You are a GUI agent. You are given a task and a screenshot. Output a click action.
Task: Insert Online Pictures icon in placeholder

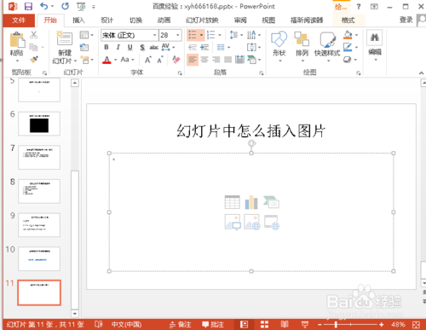pos(252,222)
